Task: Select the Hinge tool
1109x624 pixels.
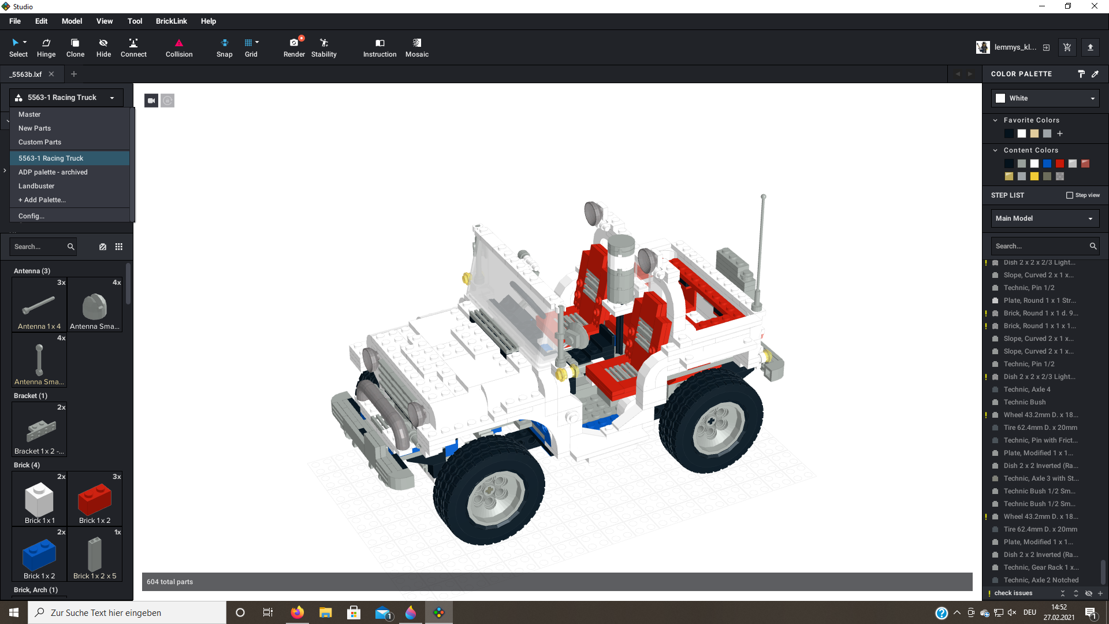Action: click(x=46, y=47)
